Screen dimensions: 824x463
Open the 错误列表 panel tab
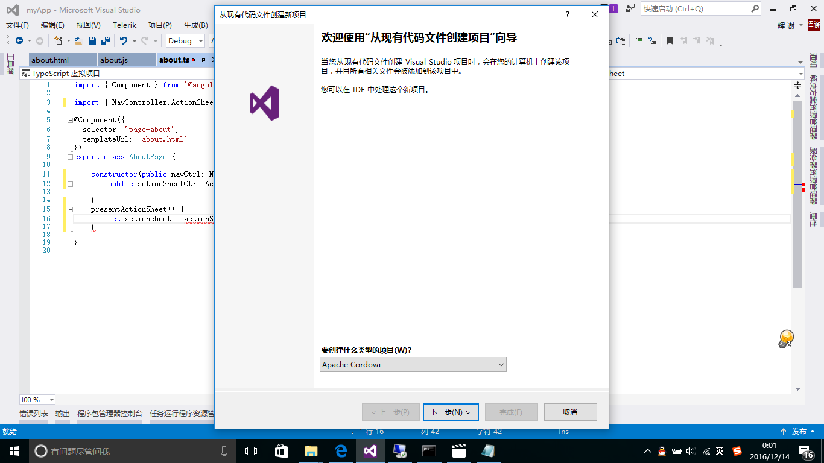tap(34, 414)
